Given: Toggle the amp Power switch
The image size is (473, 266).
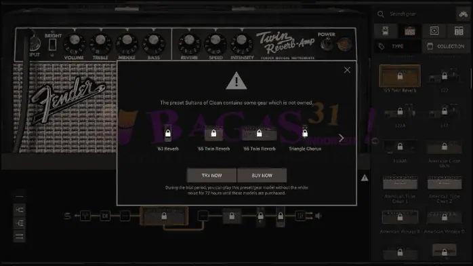Looking at the screenshot, I should (x=327, y=44).
